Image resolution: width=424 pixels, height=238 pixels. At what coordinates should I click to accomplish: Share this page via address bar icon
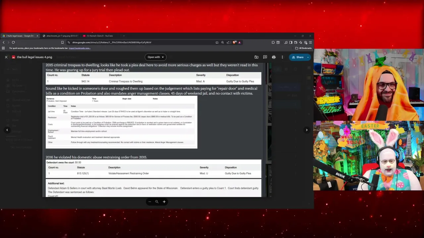point(228,42)
